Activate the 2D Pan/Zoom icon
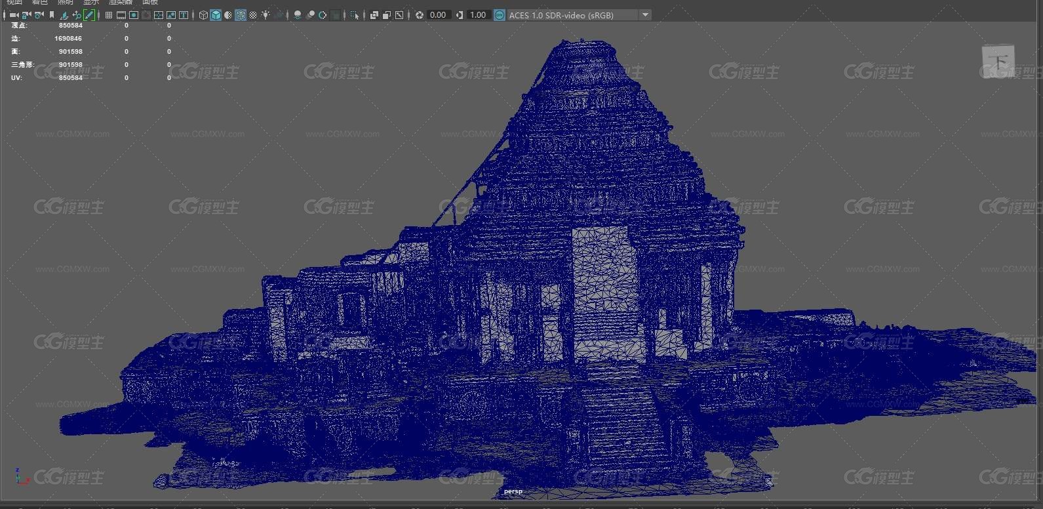This screenshot has height=509, width=1043. pos(77,15)
